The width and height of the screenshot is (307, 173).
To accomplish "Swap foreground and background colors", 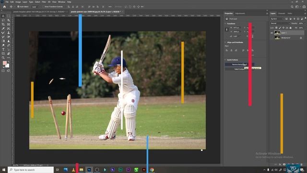I will (9, 62).
